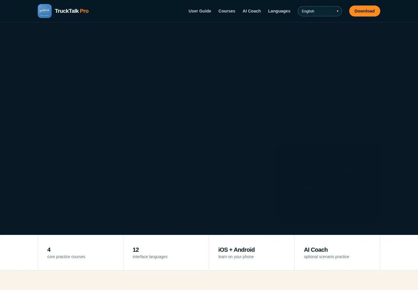
Task: Open the User Guide page
Action: pos(200,11)
